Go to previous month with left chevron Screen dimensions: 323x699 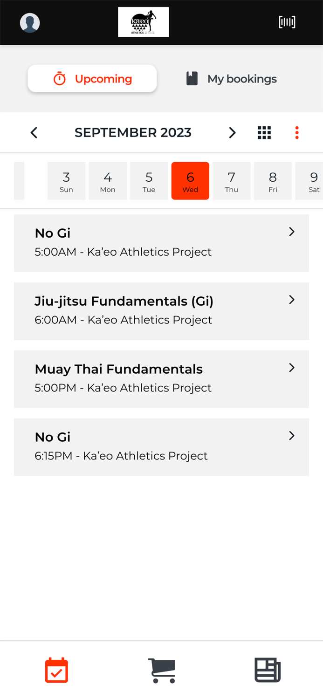34,132
